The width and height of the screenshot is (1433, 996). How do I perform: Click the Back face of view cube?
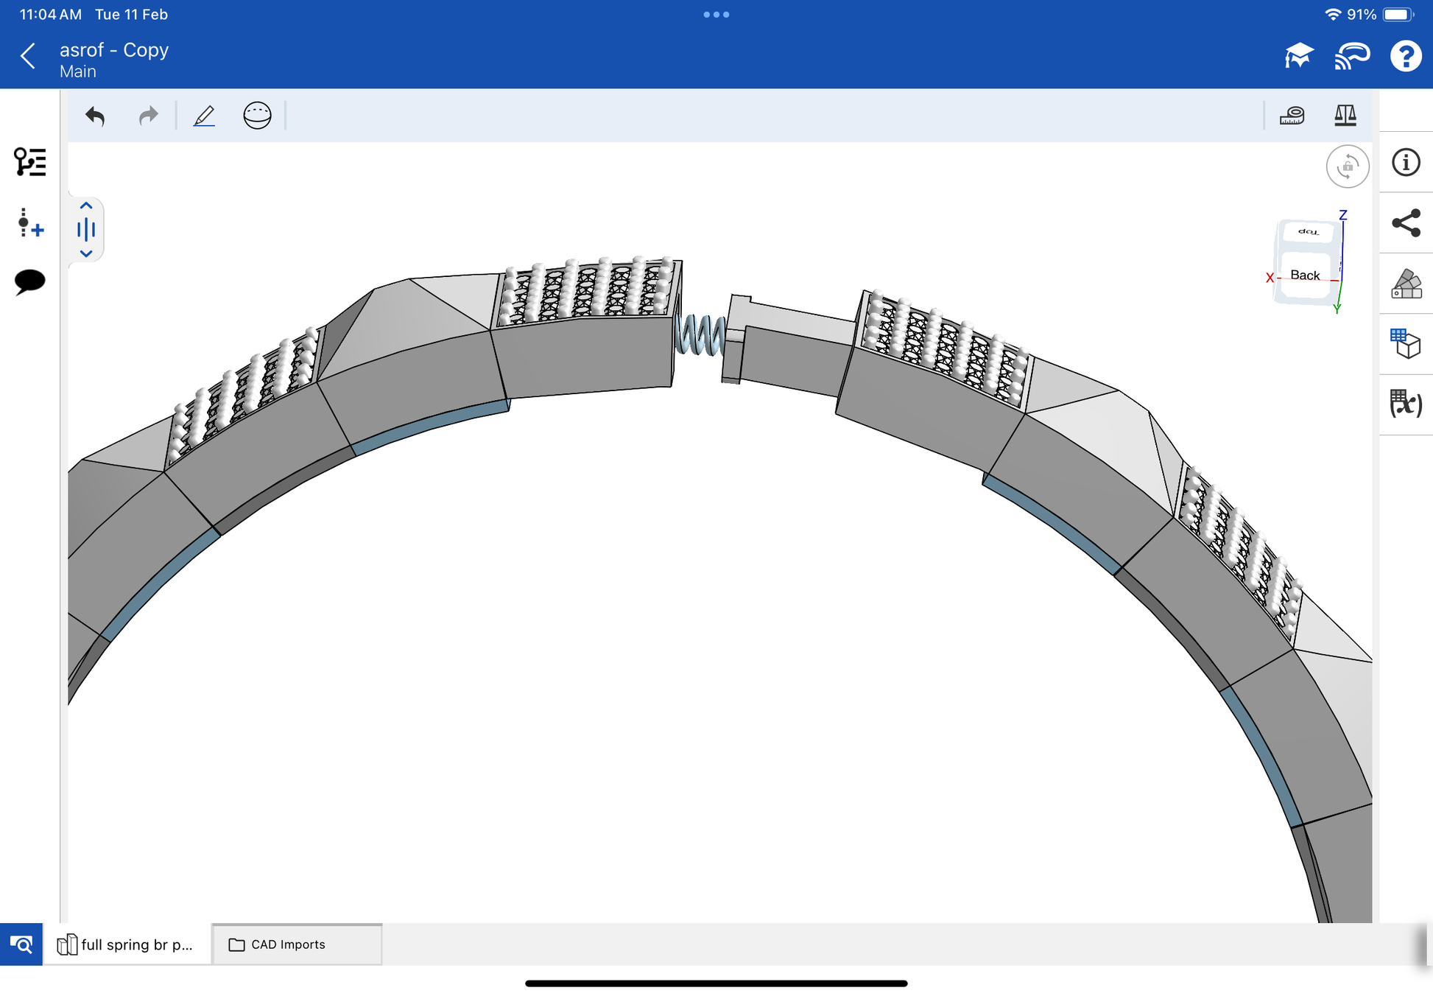coord(1305,276)
